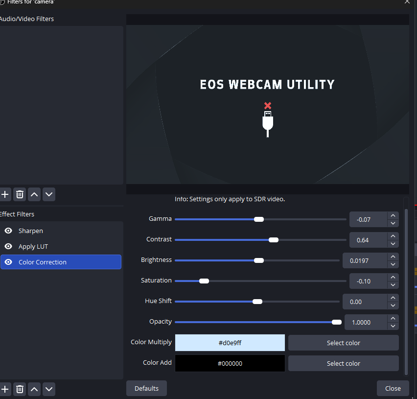Click the Hue Shift slider handle
This screenshot has width=417, height=399.
[257, 302]
